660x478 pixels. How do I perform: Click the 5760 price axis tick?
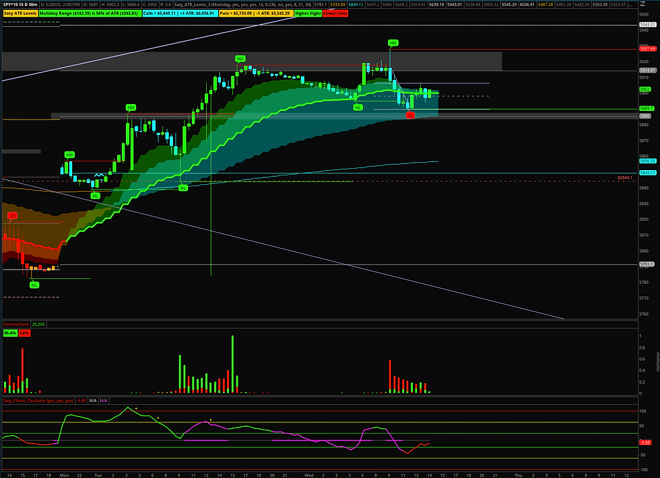644,314
